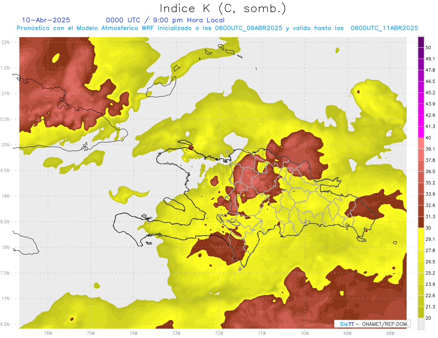
Task: Click the legend value '32.6'
Action: coord(430,205)
